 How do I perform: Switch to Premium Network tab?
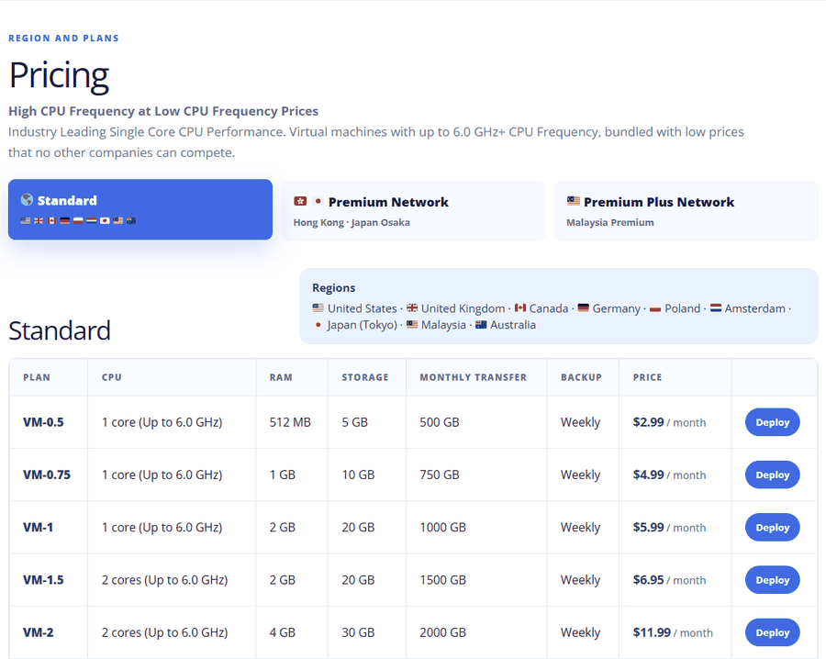tap(413, 211)
